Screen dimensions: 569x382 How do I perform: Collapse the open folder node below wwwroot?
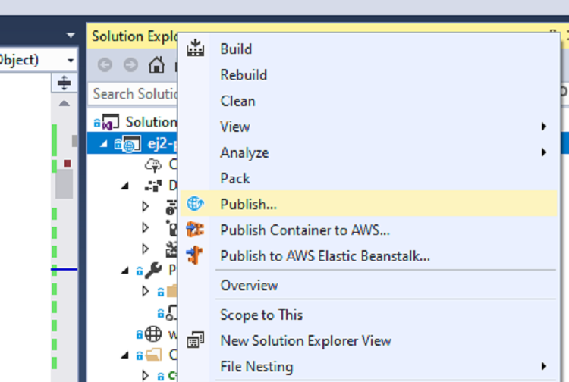(x=125, y=355)
